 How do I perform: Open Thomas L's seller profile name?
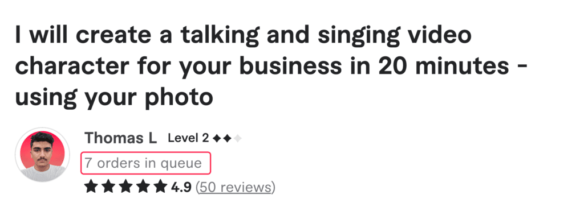(121, 138)
